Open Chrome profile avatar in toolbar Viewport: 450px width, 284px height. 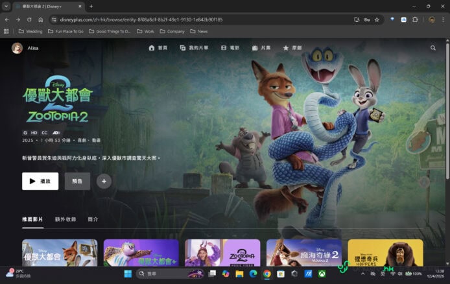click(x=432, y=20)
